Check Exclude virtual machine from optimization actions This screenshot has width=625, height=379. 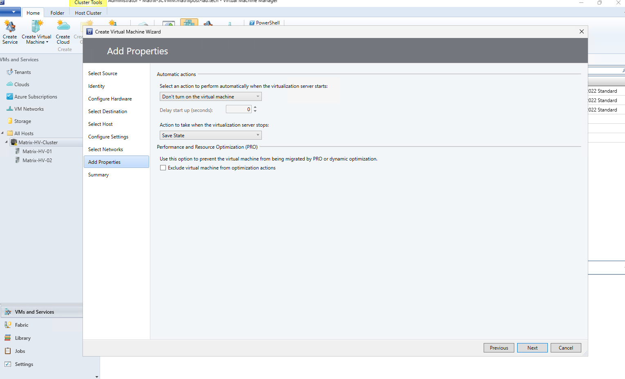(x=163, y=168)
